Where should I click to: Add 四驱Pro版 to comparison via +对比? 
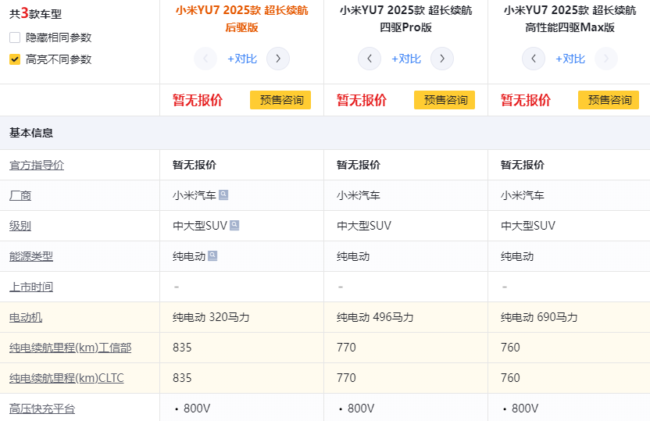point(406,59)
